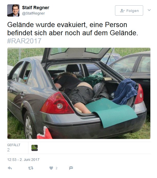Select the tweet text about evacuated grounds
157x178 pixels.
click(x=73, y=29)
